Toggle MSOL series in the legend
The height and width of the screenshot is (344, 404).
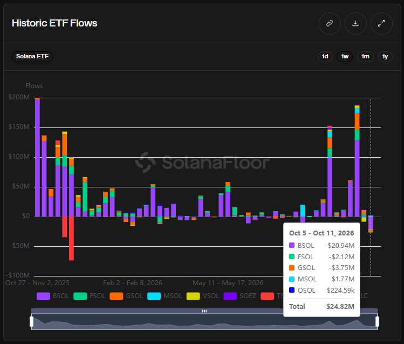click(165, 296)
